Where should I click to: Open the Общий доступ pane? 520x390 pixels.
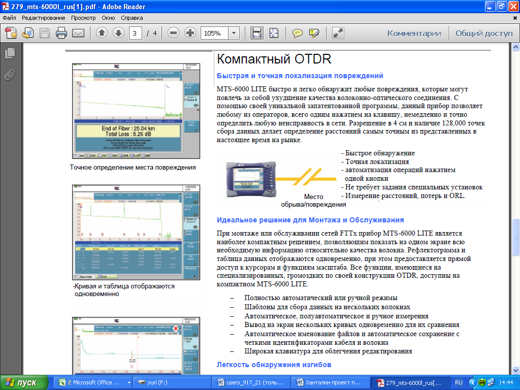click(x=484, y=33)
